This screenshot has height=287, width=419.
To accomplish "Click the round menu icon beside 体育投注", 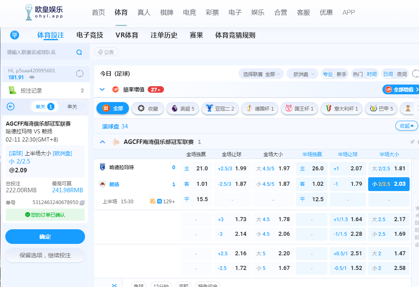I will (x=15, y=35).
